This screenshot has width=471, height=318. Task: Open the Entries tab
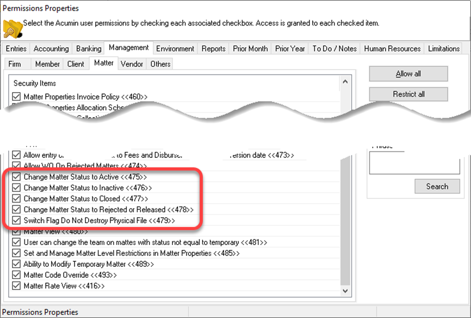[16, 48]
